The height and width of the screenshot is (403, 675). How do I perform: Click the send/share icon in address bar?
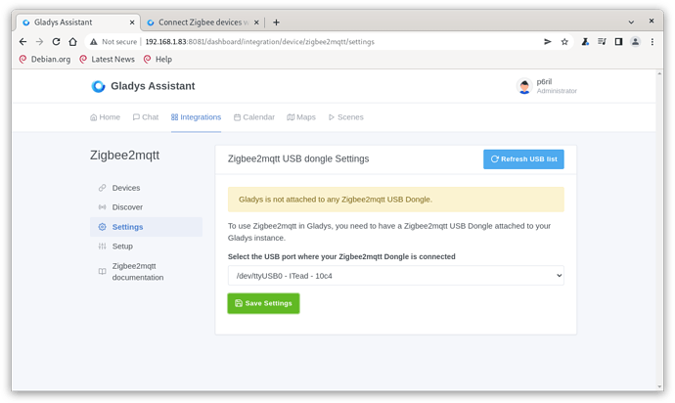coord(548,42)
